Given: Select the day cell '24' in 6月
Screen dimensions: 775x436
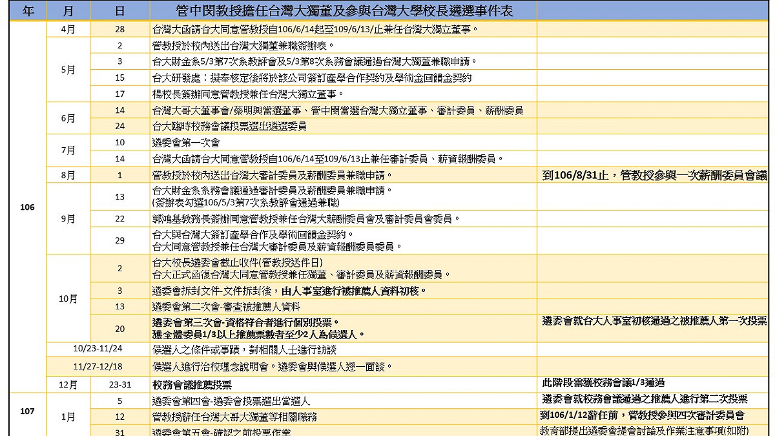Looking at the screenshot, I should pos(119,126).
